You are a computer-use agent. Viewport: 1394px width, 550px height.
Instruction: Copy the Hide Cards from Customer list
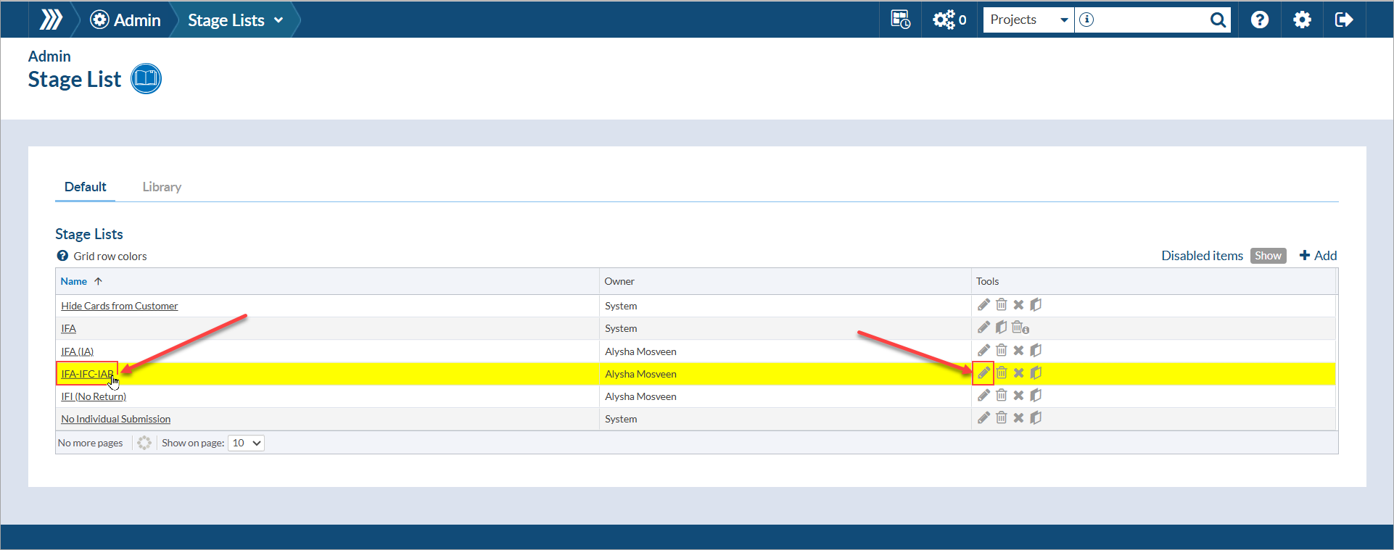tap(1036, 305)
